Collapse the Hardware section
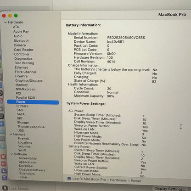This screenshot has height=191, width=191. 6,22
